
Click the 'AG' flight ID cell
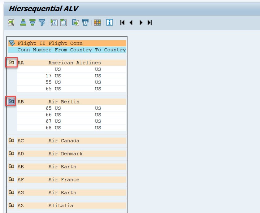pos(20,193)
